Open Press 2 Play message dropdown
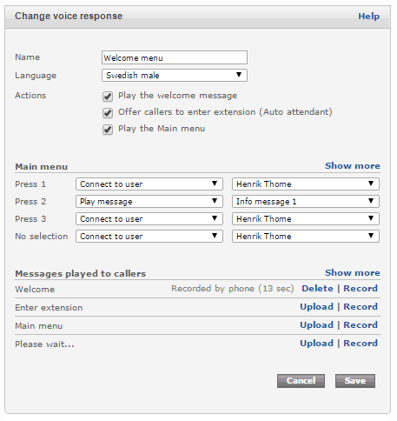 [149, 202]
